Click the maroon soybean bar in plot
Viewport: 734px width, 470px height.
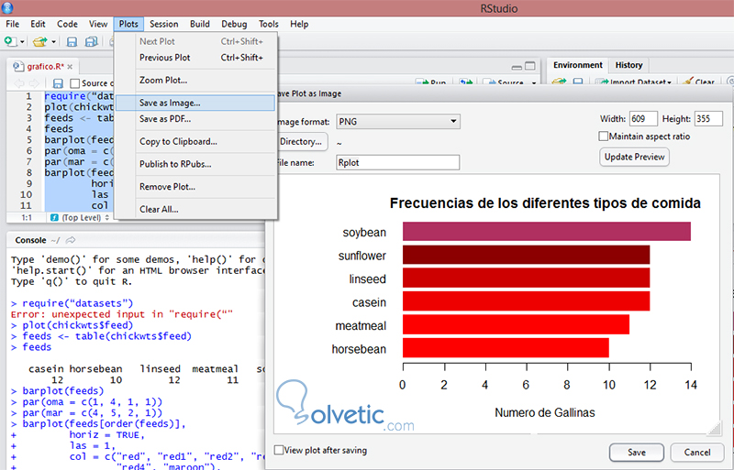[x=546, y=232]
